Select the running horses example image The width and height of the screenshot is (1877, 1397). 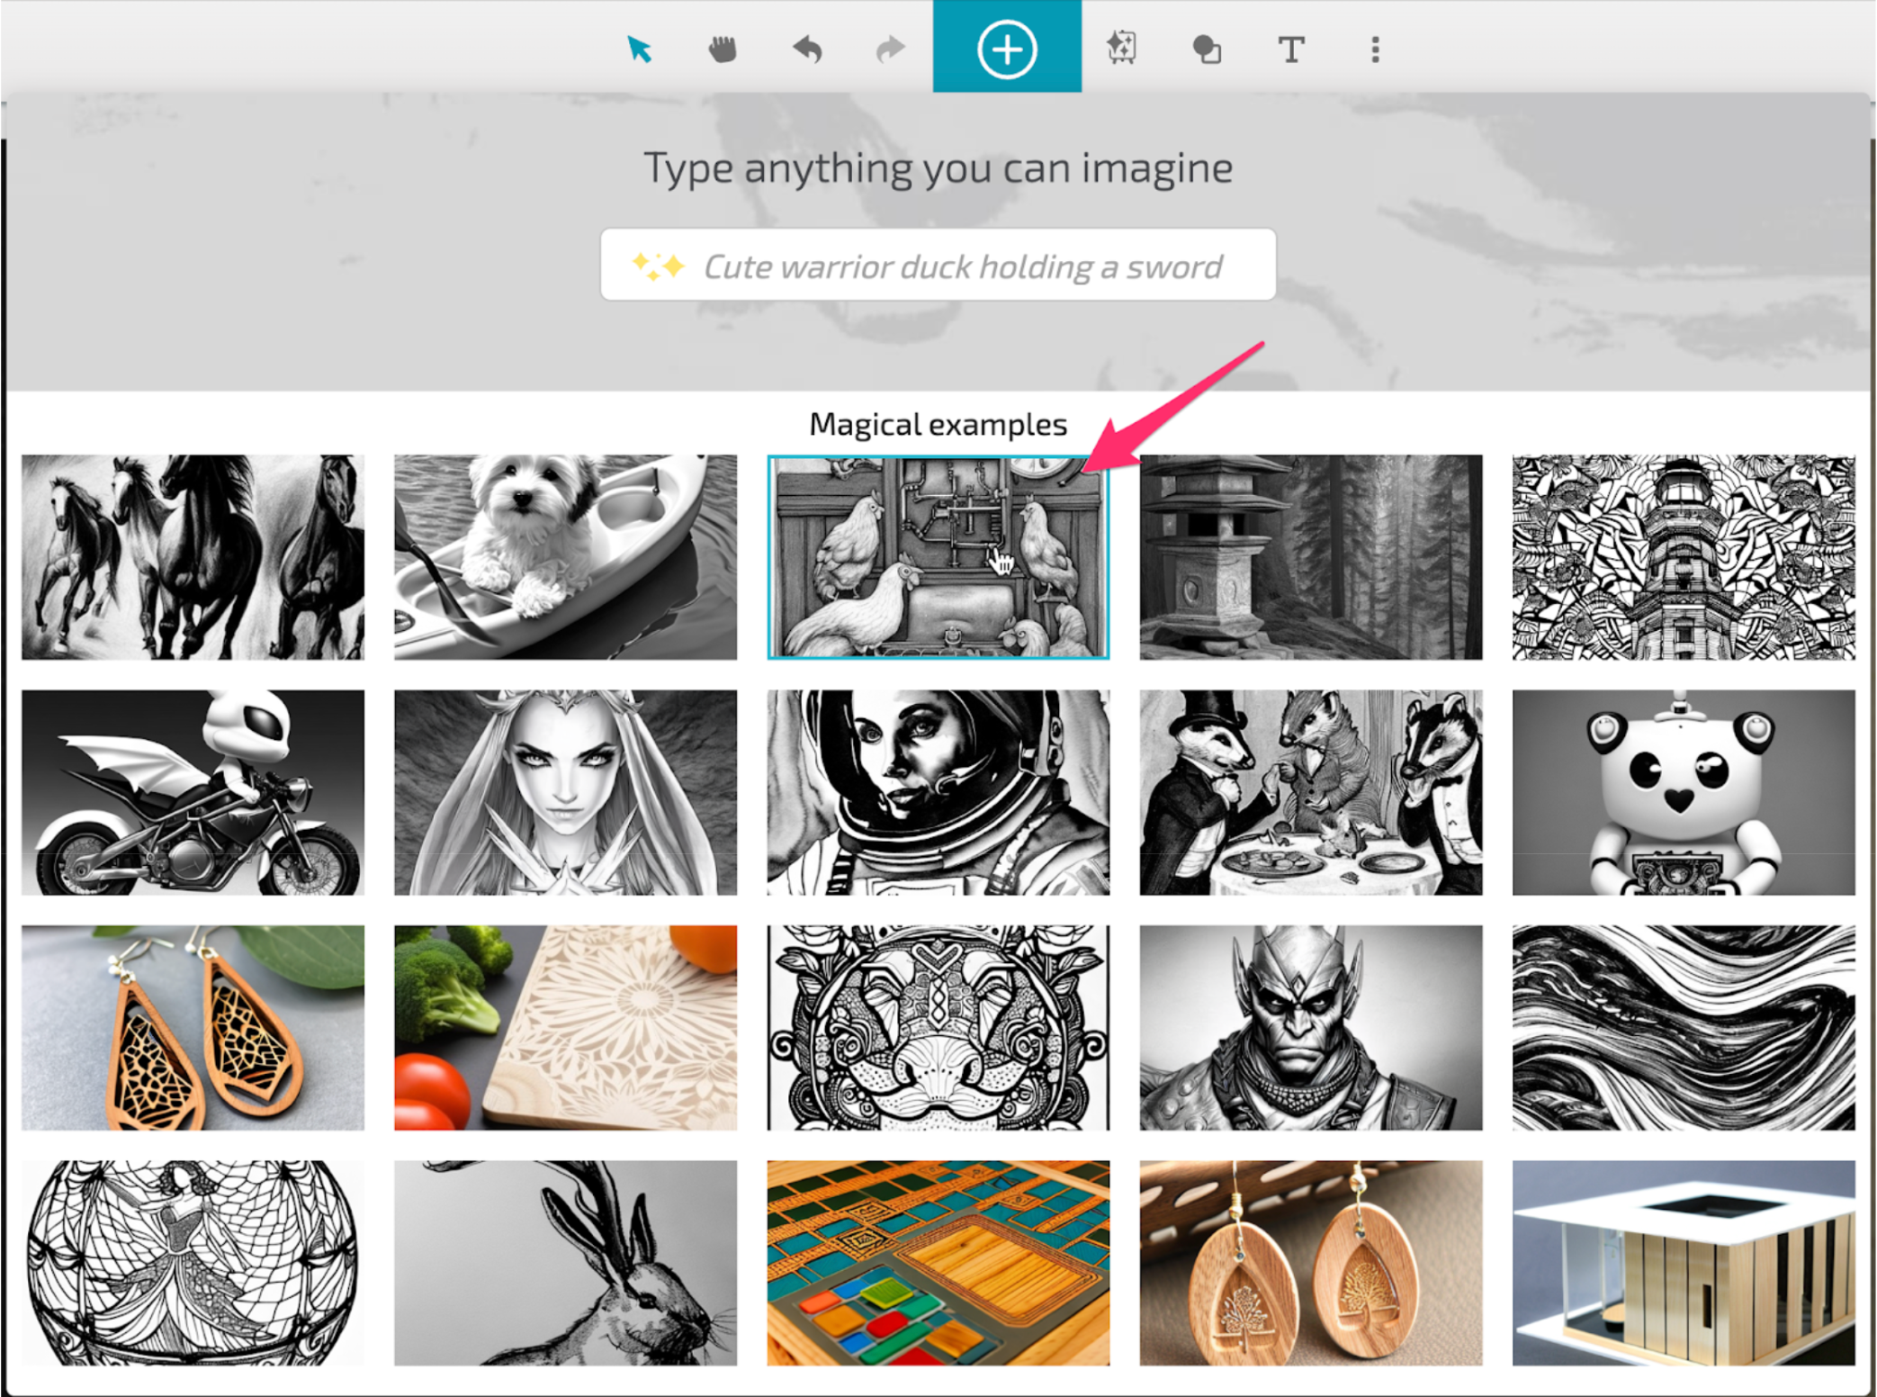coord(193,556)
